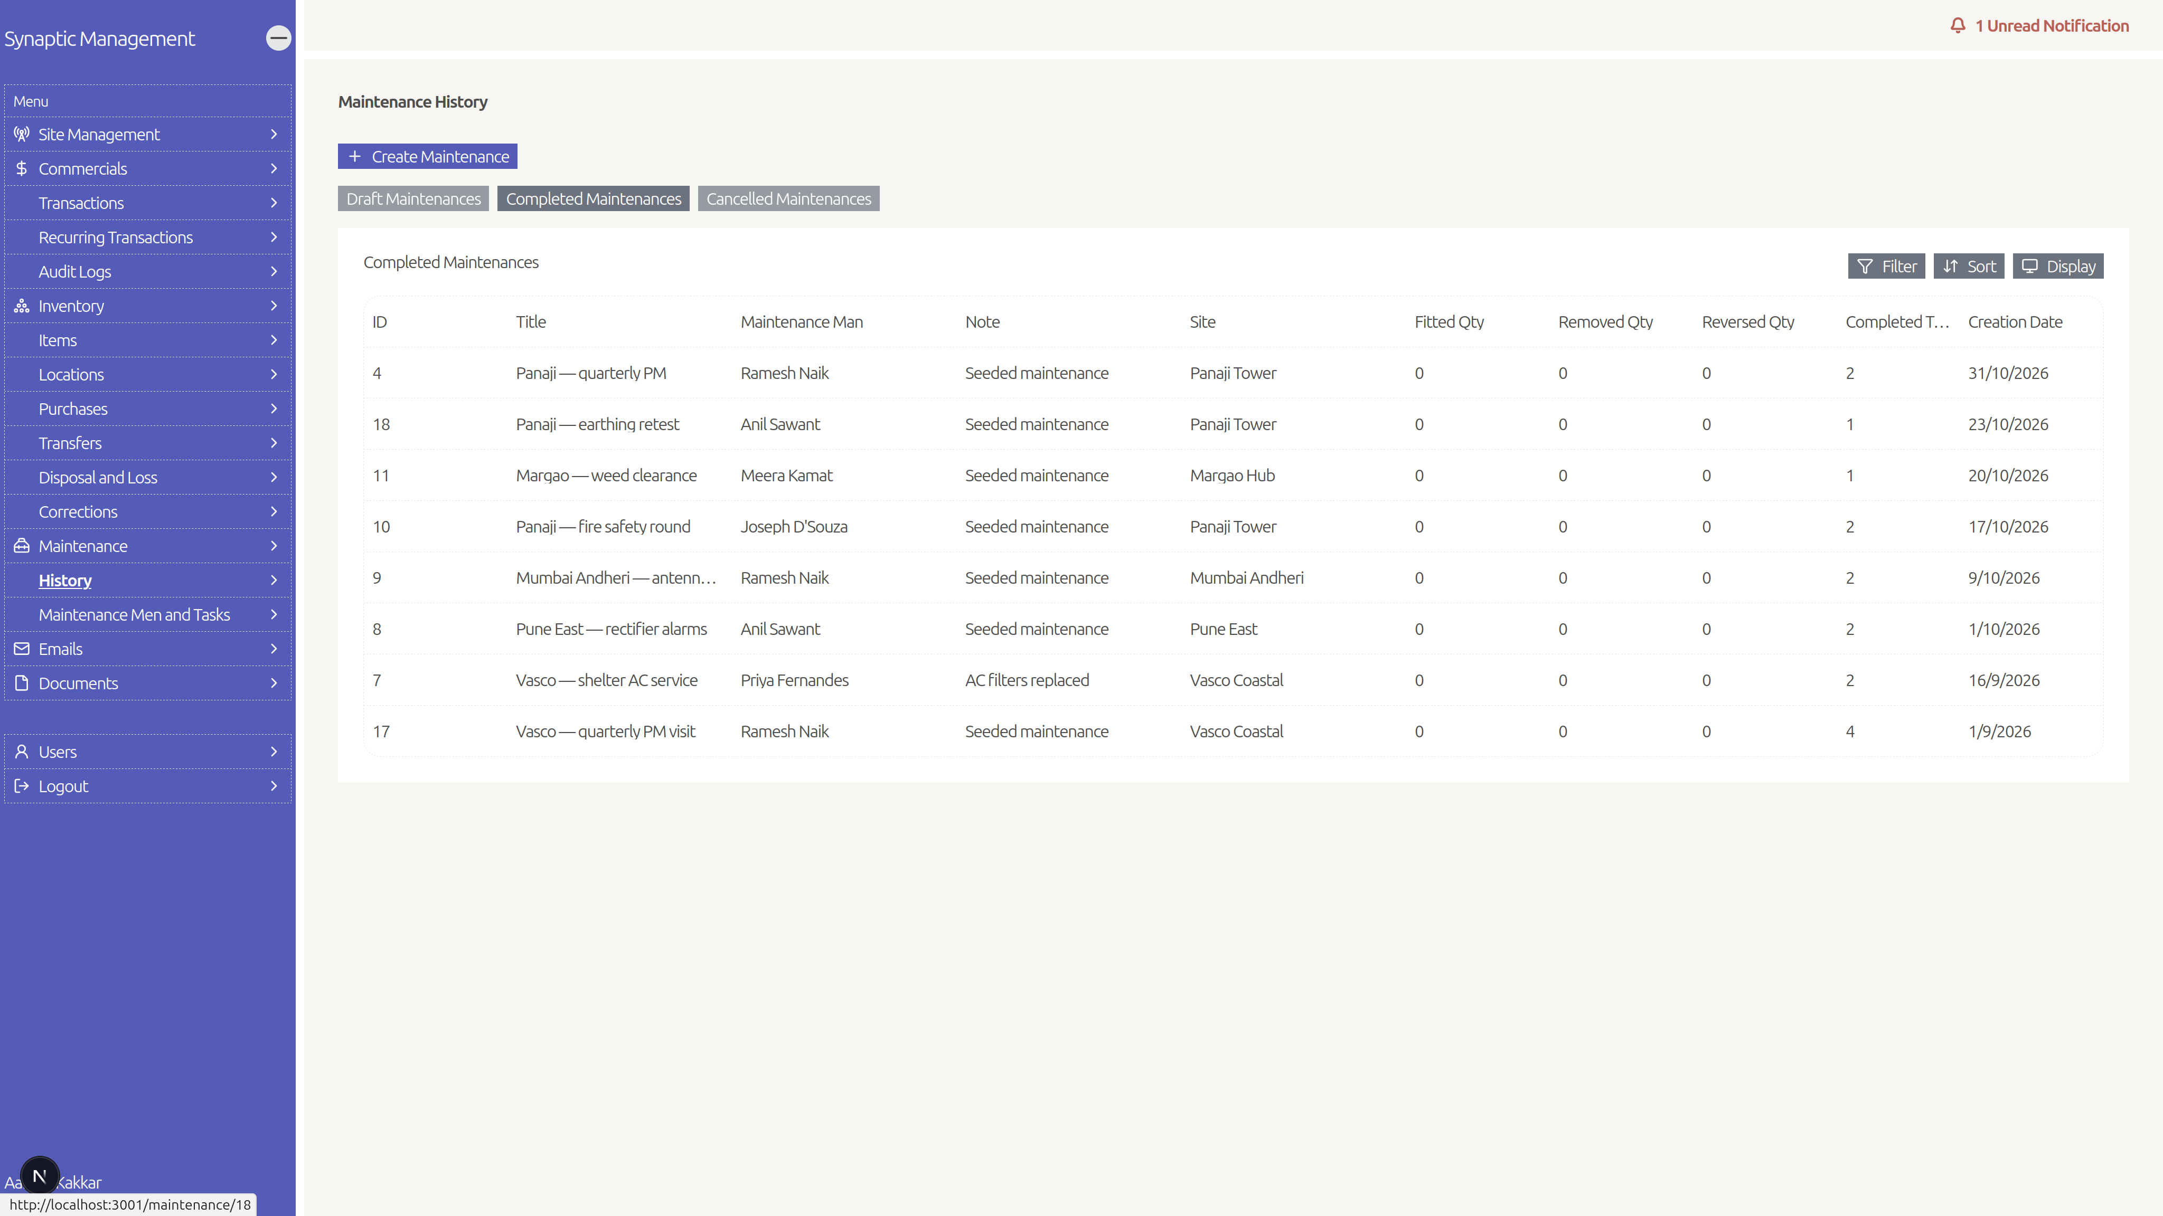The image size is (2163, 1216).
Task: Switch to Draft Maintenances tab
Action: coord(413,199)
